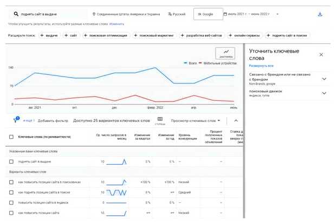Image resolution: width=336 pixels, height=224 pixels.
Task: Expand the brand or non-brand section
Action: [324, 79]
